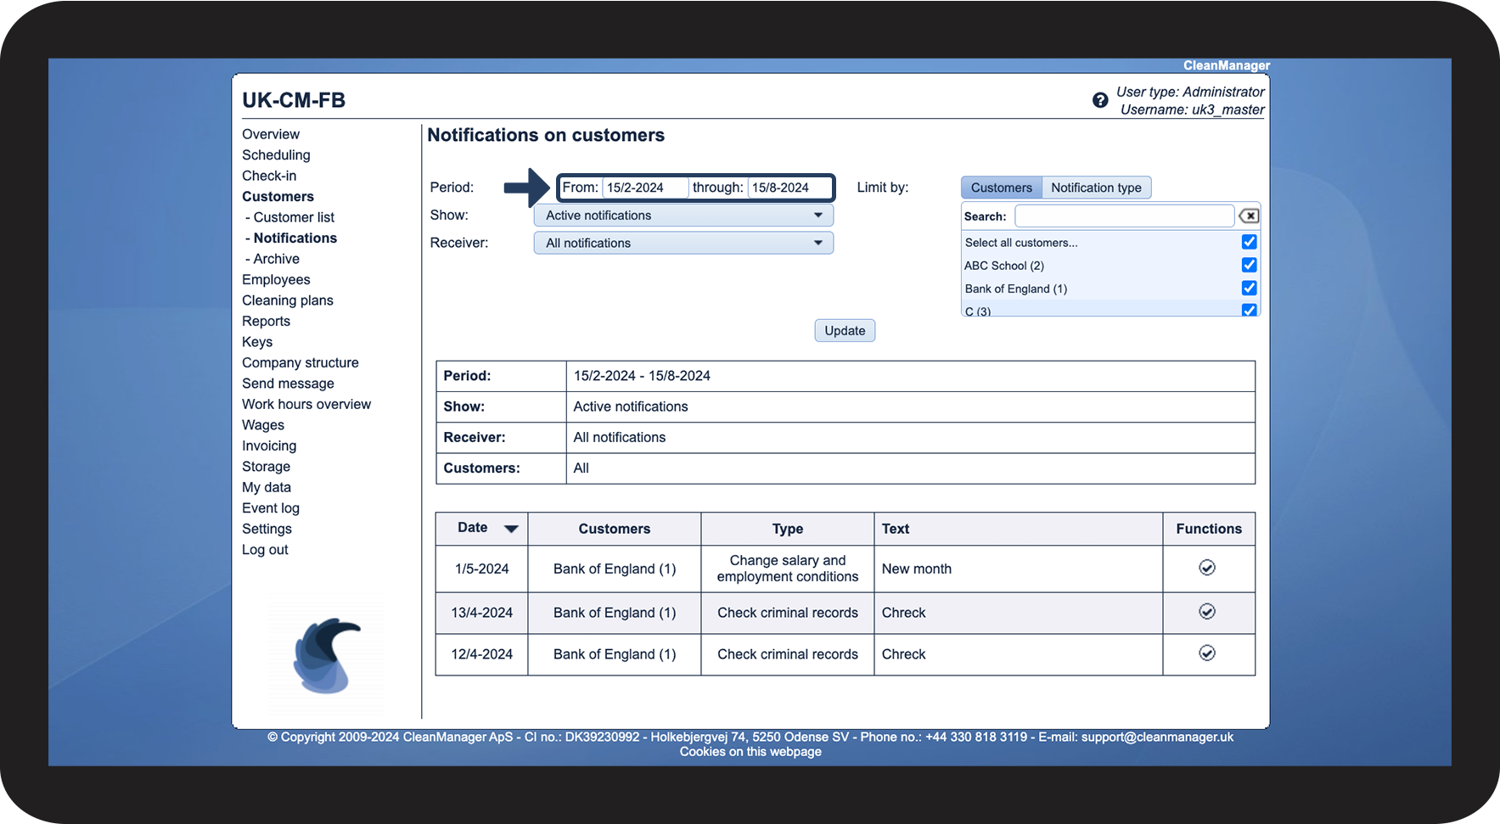Open Customer list in sidebar

(294, 217)
